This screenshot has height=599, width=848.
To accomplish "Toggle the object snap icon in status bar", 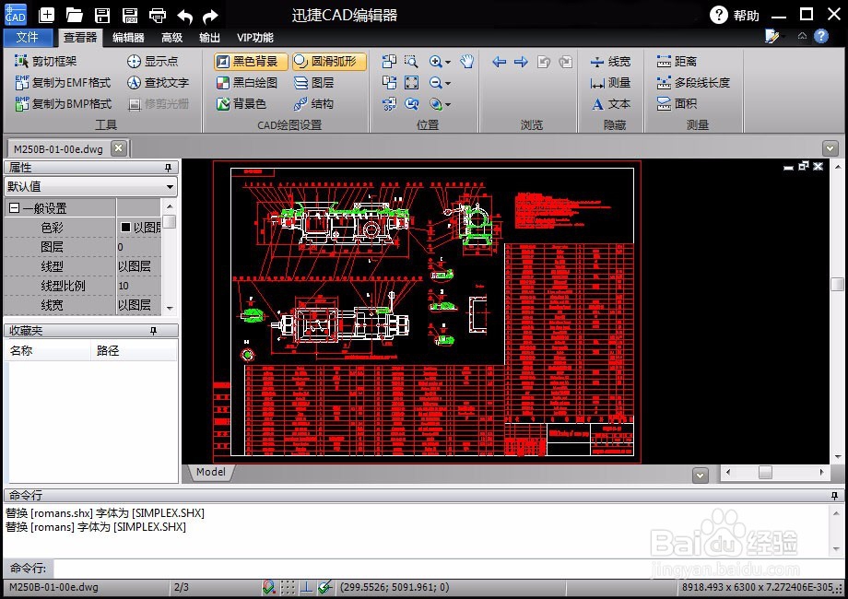I will [269, 587].
